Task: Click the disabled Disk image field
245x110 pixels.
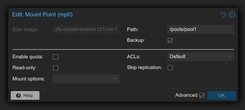Action: pyautogui.click(x=86, y=29)
